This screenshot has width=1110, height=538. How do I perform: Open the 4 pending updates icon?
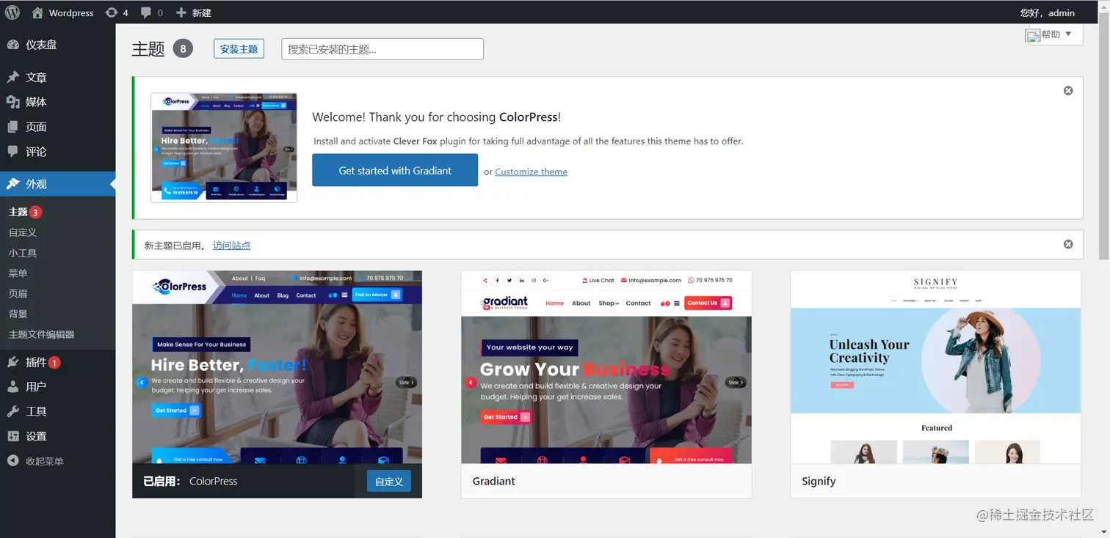point(117,12)
